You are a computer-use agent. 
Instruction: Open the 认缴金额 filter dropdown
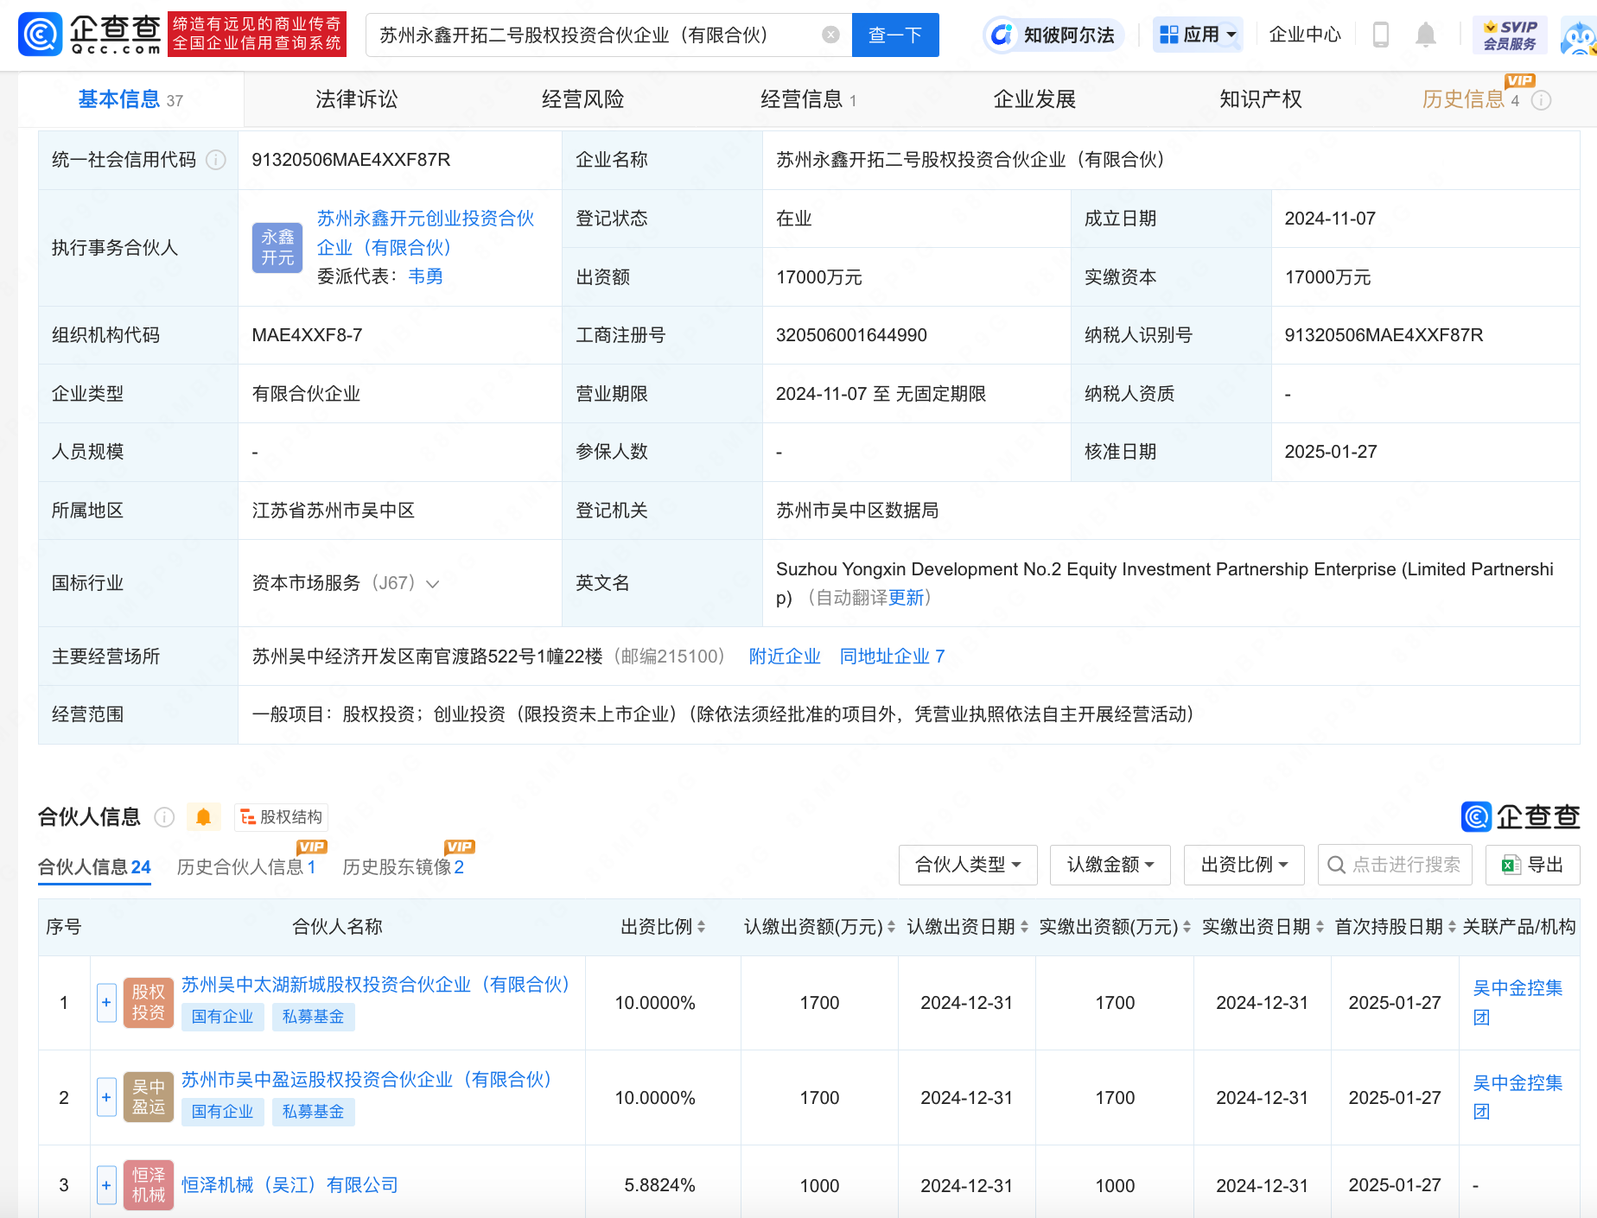pyautogui.click(x=1110, y=865)
